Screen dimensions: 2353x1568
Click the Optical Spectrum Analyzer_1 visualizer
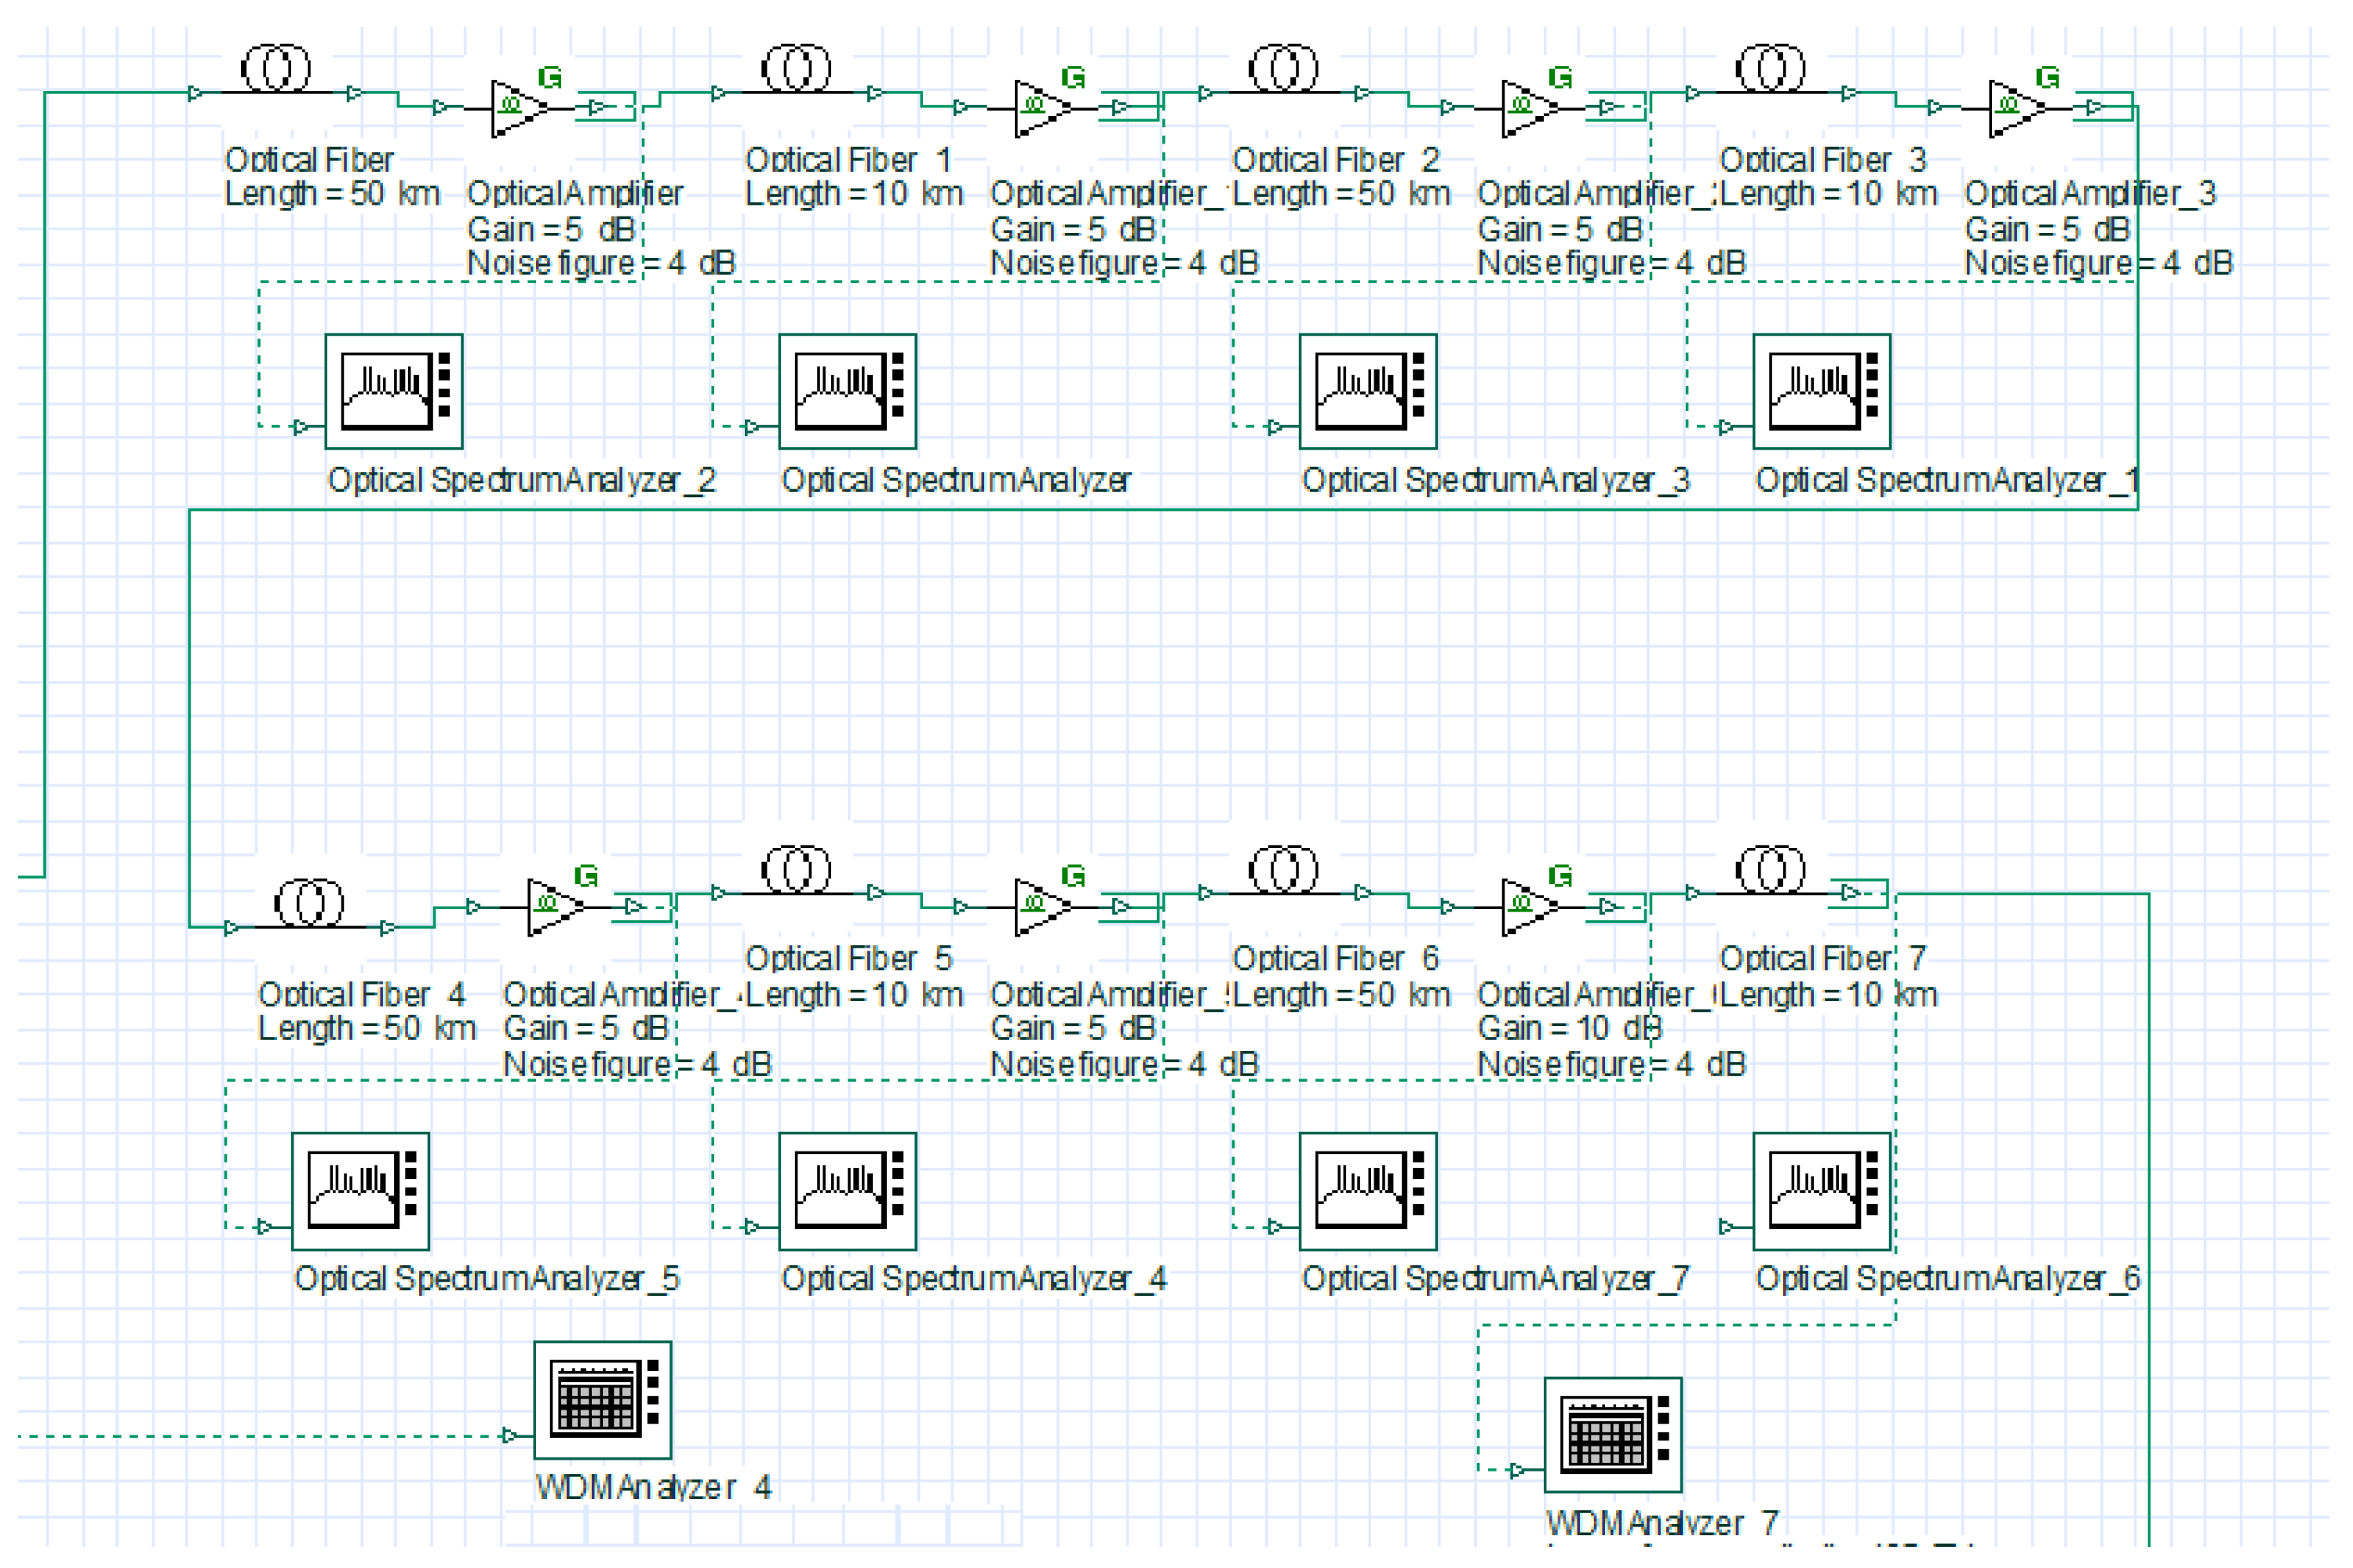tap(1821, 391)
